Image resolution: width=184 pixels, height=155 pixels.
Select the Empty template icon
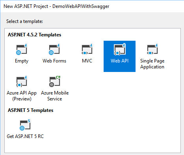coord(22,49)
